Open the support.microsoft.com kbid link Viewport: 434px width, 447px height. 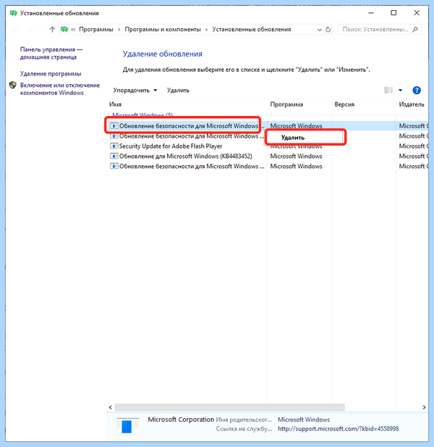(339, 429)
